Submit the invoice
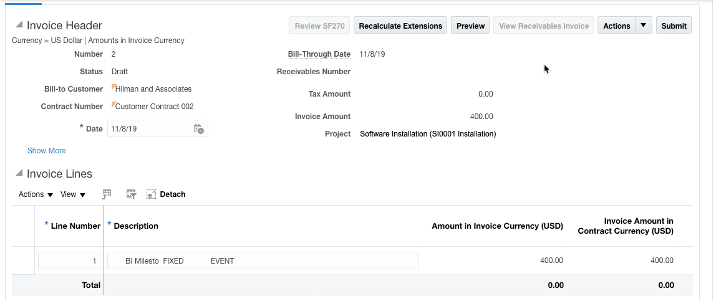The height and width of the screenshot is (301, 716). tap(674, 26)
